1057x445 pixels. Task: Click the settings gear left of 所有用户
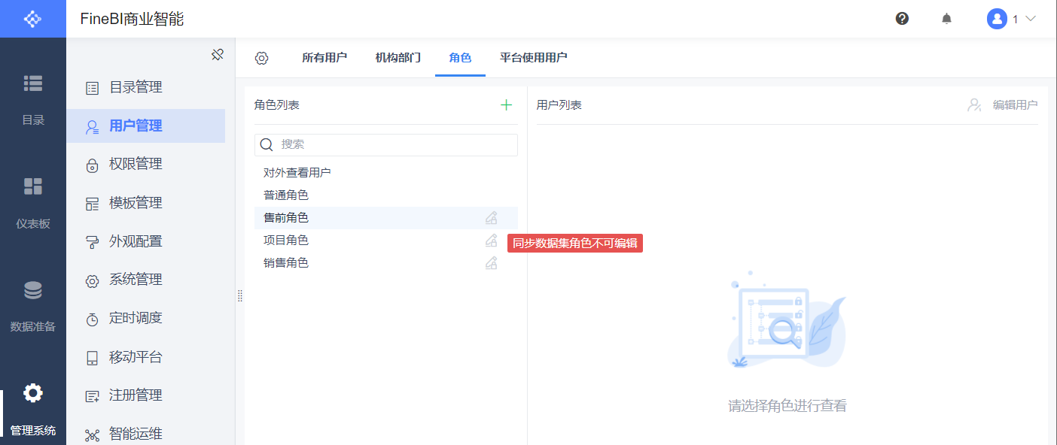click(262, 58)
